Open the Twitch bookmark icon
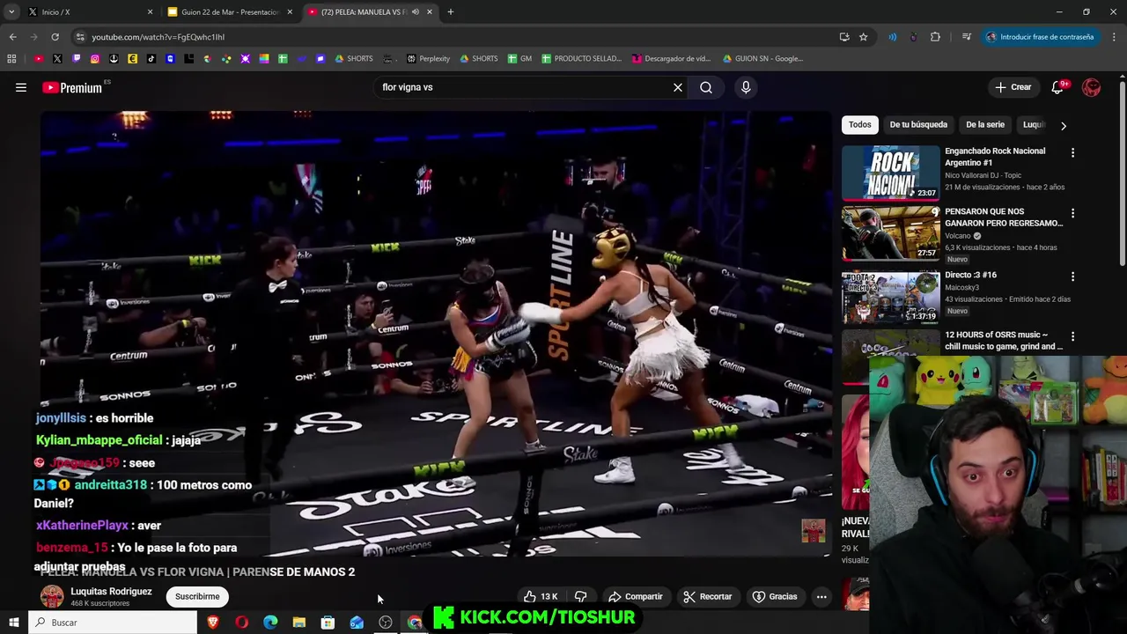This screenshot has width=1127, height=634. tap(77, 58)
